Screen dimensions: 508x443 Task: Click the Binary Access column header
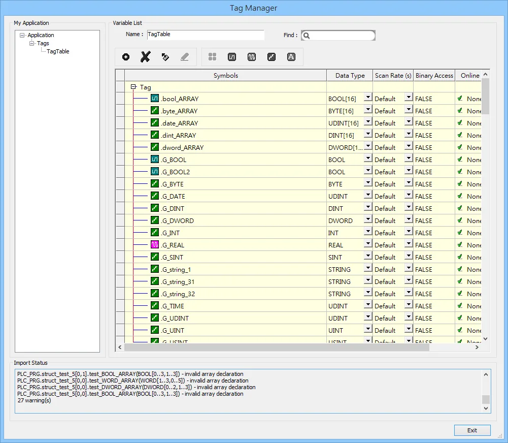click(x=434, y=75)
